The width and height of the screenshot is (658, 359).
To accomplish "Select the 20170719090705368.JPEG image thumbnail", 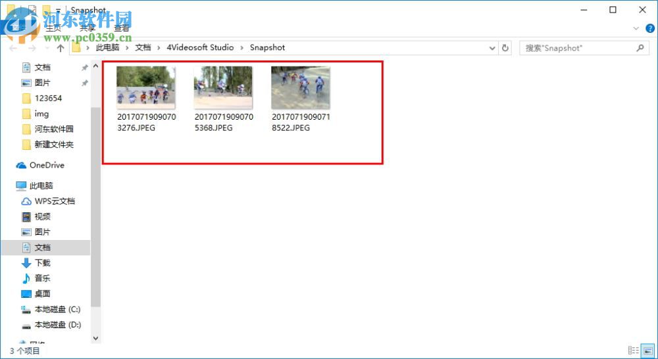I will click(x=223, y=87).
